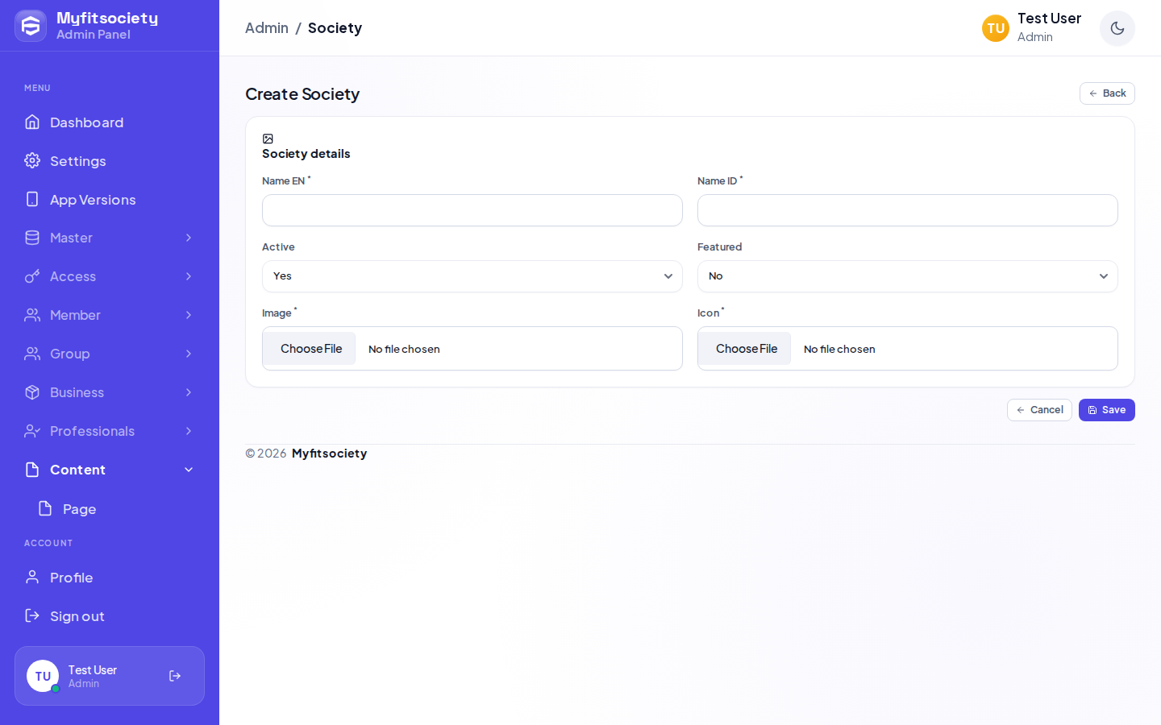Click the logout icon in user card

175,676
